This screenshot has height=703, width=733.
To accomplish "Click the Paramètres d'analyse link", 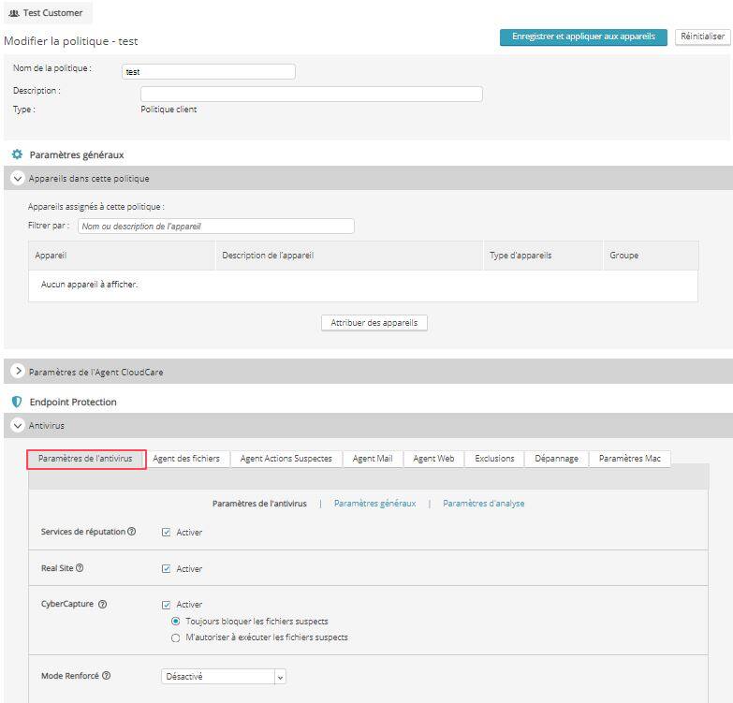I will (483, 504).
